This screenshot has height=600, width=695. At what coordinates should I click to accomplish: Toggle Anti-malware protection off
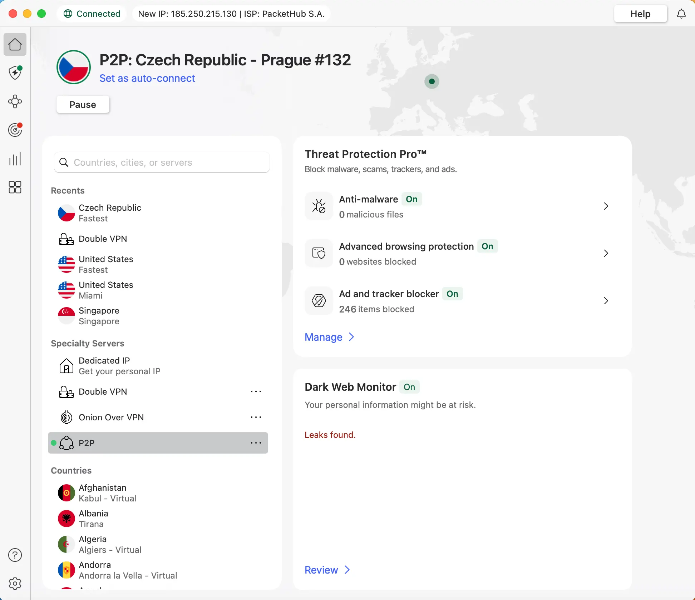pyautogui.click(x=411, y=199)
